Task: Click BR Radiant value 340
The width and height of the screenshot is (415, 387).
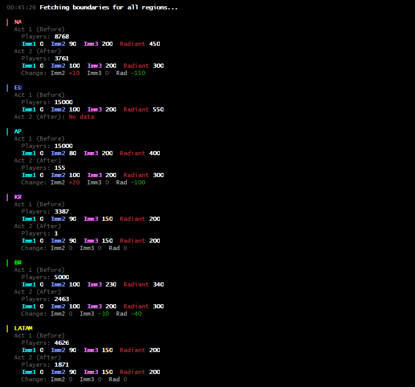Action: click(x=158, y=284)
